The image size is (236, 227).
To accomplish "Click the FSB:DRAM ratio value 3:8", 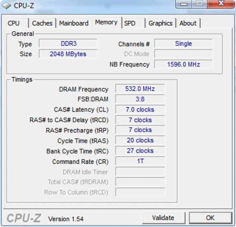I will pyautogui.click(x=140, y=99).
